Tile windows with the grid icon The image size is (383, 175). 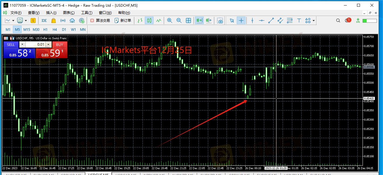click(x=189, y=20)
